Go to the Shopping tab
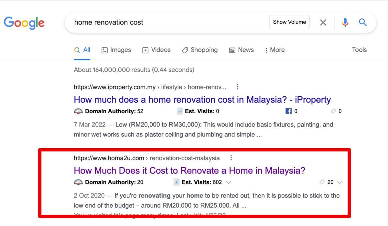388x226 pixels. click(x=200, y=50)
